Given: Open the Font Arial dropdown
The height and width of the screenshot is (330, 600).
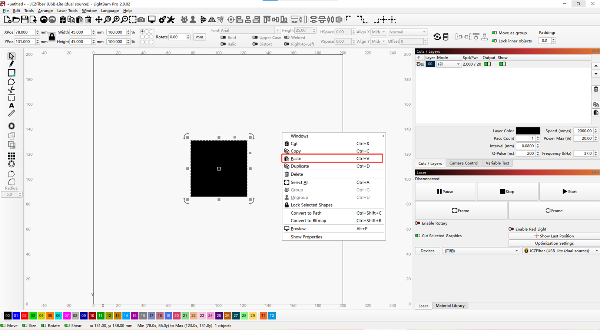Looking at the screenshot, I should pos(249,30).
